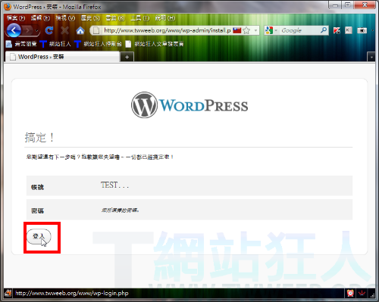
Task: Open the History (S) menu
Action: point(90,18)
